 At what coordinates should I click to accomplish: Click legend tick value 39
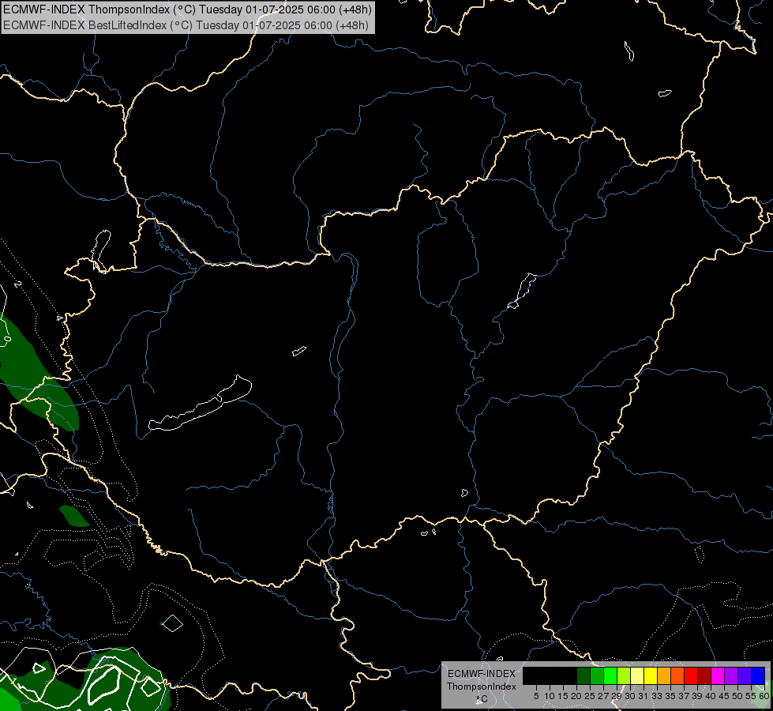(697, 696)
